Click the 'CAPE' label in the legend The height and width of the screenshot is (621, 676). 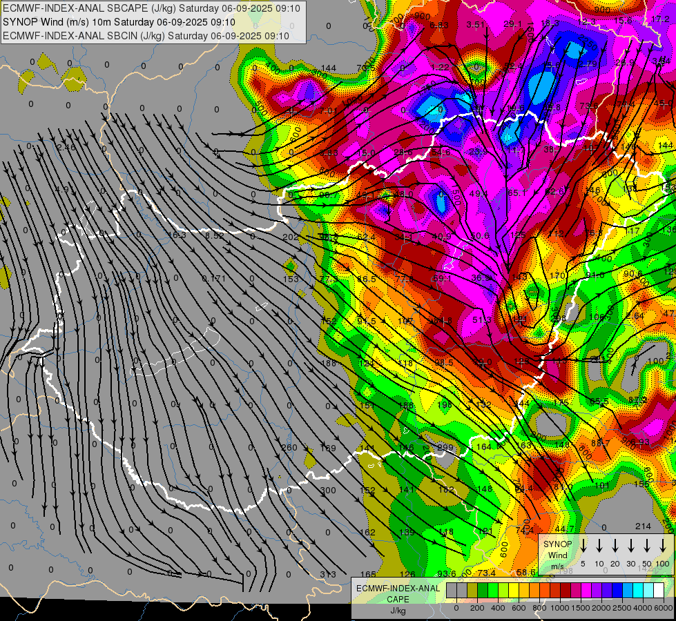pyautogui.click(x=398, y=600)
